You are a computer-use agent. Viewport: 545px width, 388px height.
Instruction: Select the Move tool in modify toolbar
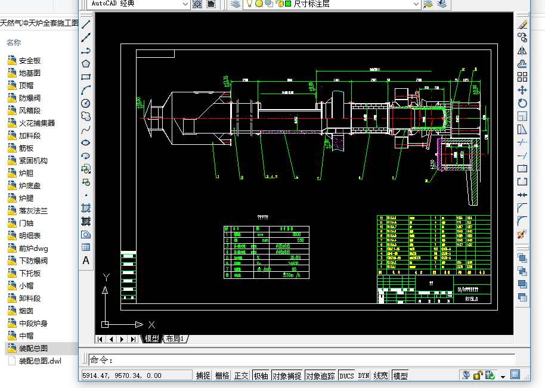tap(522, 90)
